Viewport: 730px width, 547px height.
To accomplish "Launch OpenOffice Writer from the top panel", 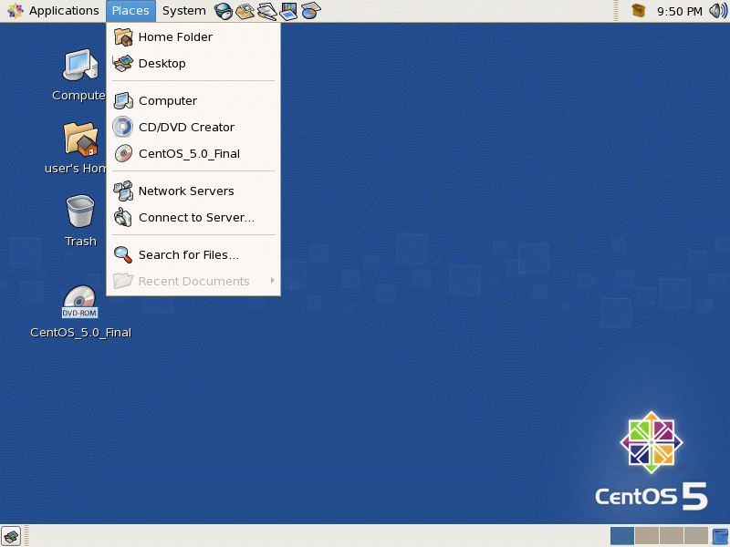I will tap(266, 11).
